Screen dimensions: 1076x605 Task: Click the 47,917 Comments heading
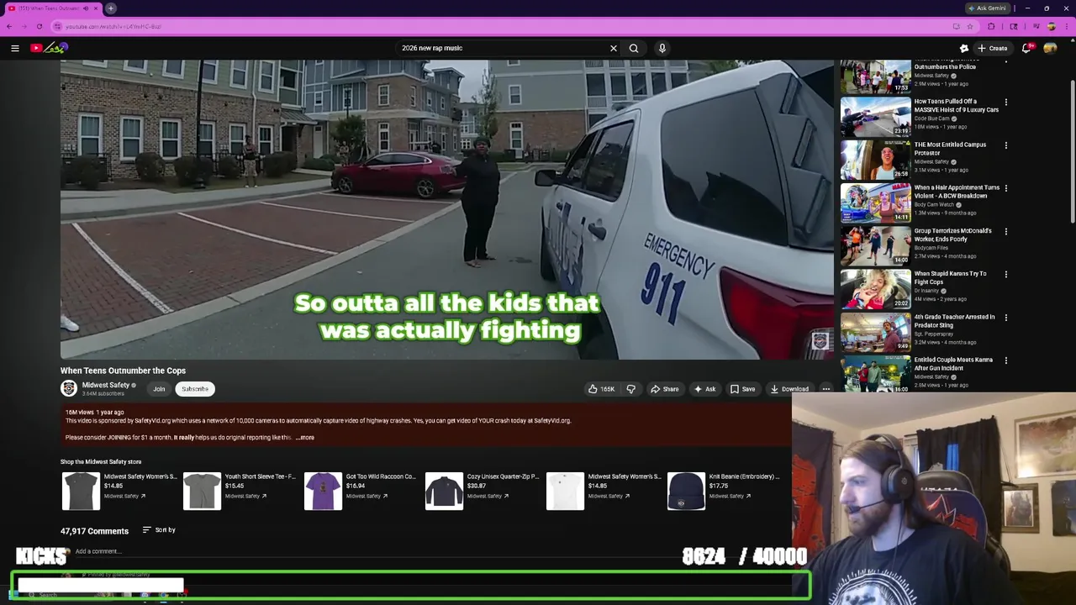[94, 531]
